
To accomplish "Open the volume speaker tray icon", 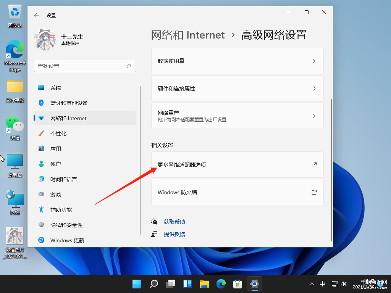I will [344, 284].
